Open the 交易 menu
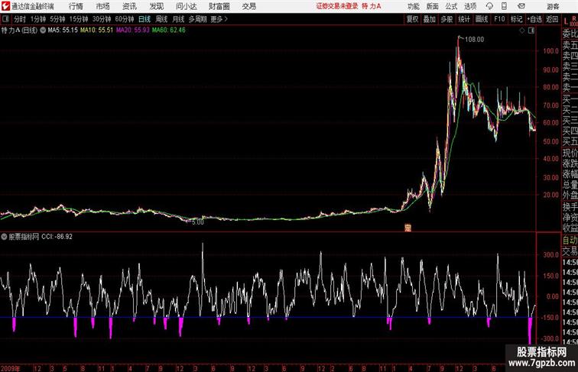Image resolution: width=578 pixels, height=372 pixels. [x=248, y=6]
